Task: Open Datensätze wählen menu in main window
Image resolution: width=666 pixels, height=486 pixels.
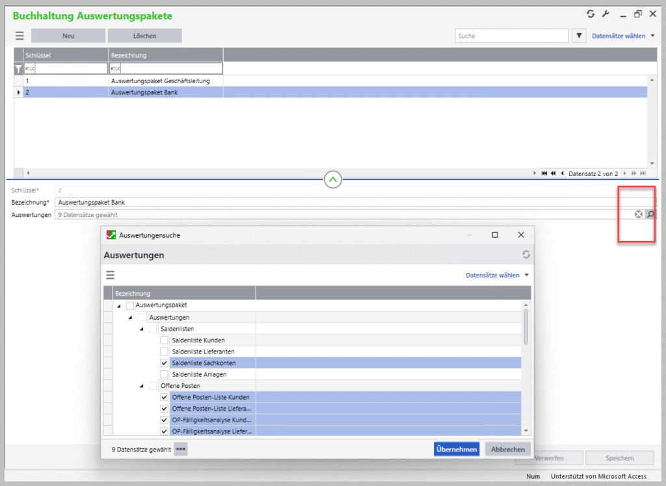Action: click(622, 36)
